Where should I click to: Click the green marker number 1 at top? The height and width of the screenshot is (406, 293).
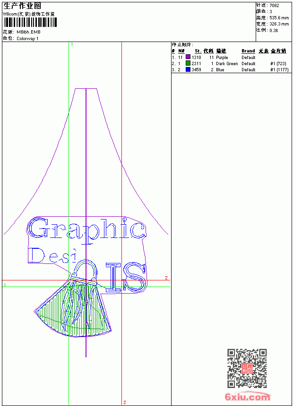pyautogui.click(x=72, y=44)
